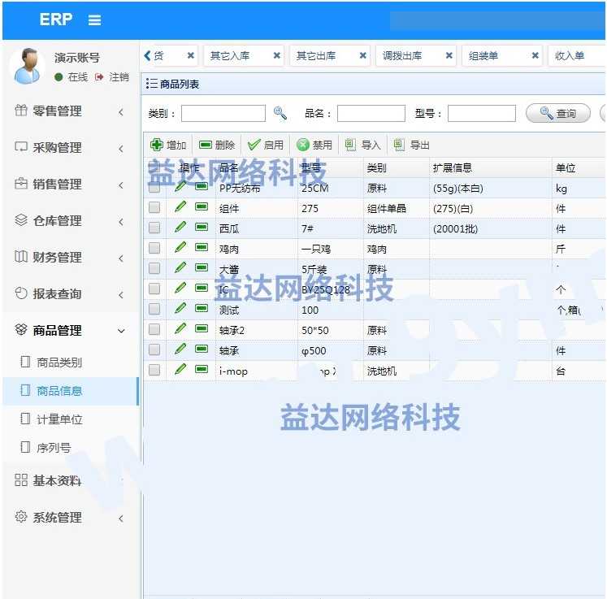Check the box for the 轴承 φ500 row

point(154,349)
